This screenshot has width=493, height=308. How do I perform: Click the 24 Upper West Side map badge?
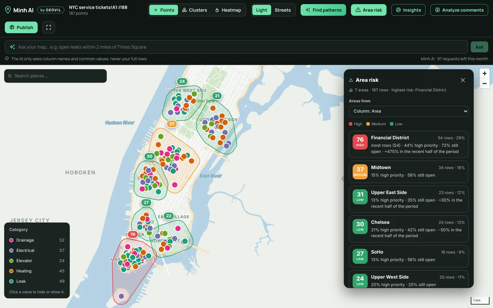(x=182, y=81)
